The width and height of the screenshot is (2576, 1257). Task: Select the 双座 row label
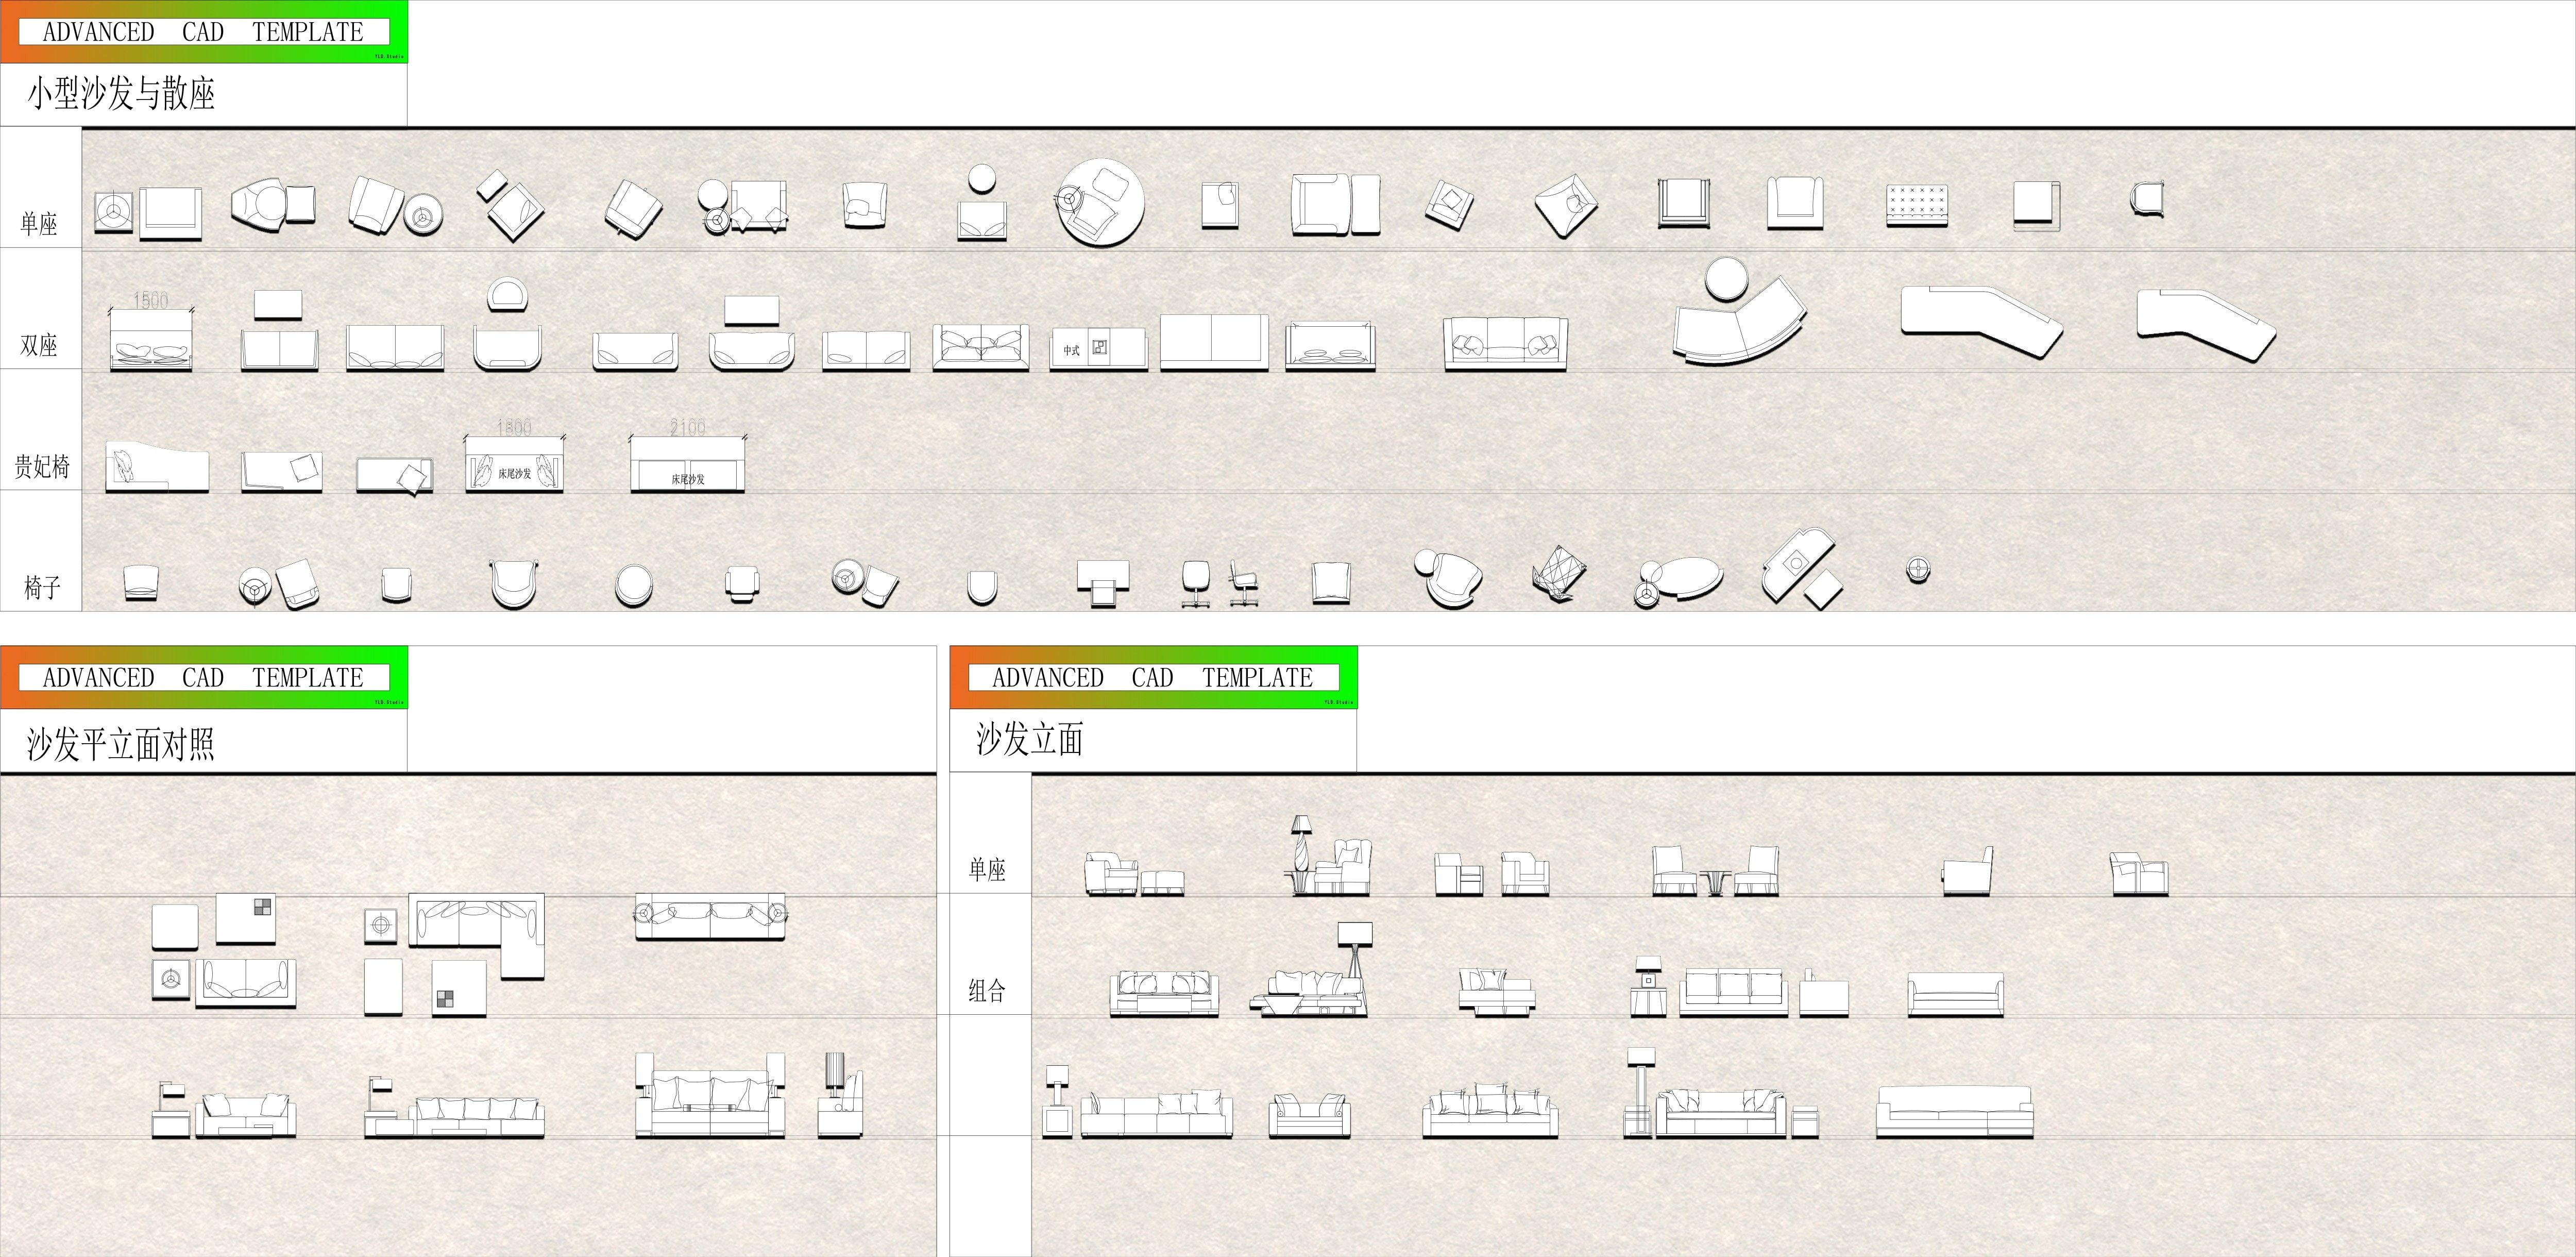(x=39, y=345)
